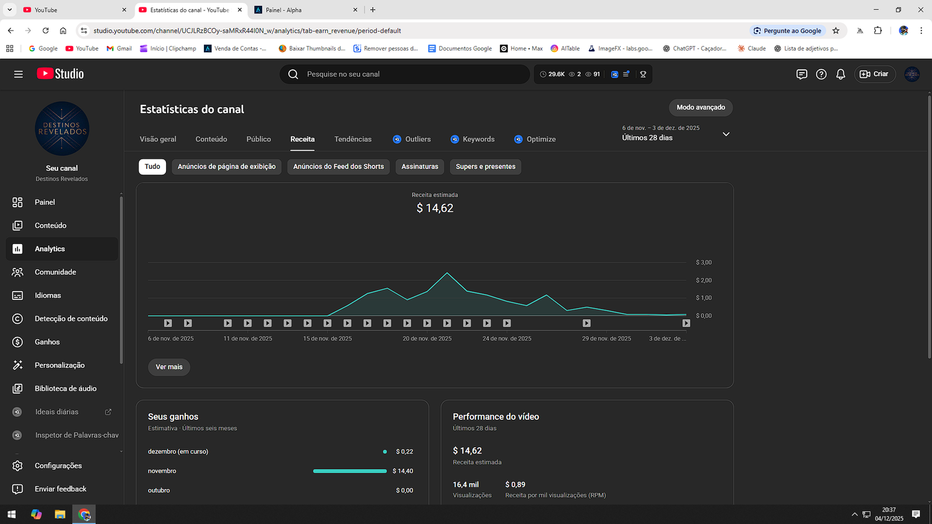This screenshot has height=524, width=932.
Task: Select the Tudo revenue filter chip
Action: click(x=152, y=167)
